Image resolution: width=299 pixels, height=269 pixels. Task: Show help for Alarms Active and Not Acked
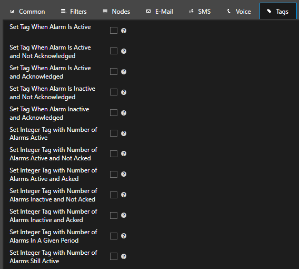point(124,153)
